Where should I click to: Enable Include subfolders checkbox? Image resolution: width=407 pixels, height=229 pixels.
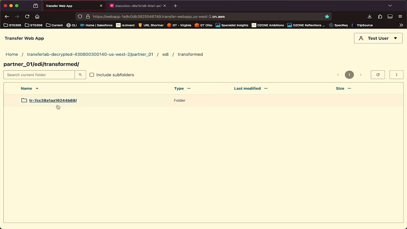pos(92,75)
